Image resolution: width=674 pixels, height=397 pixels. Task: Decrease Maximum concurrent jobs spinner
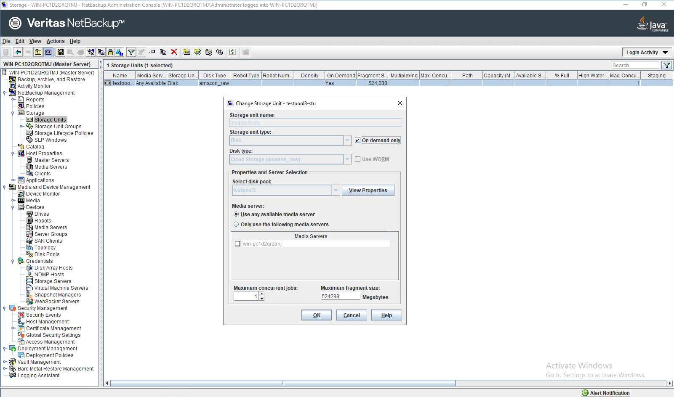pyautogui.click(x=262, y=298)
